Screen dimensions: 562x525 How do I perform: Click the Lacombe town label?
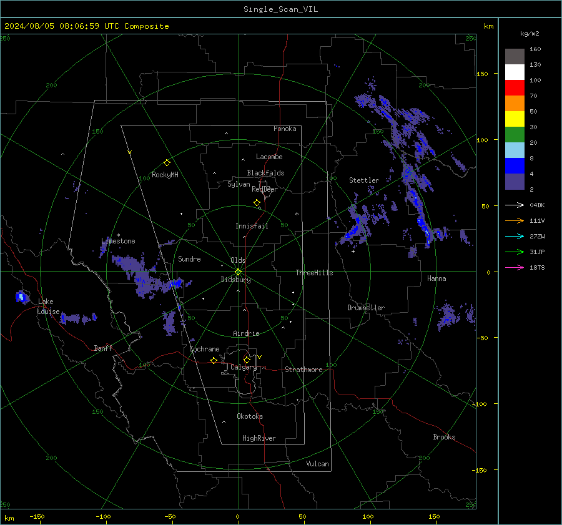pos(269,157)
